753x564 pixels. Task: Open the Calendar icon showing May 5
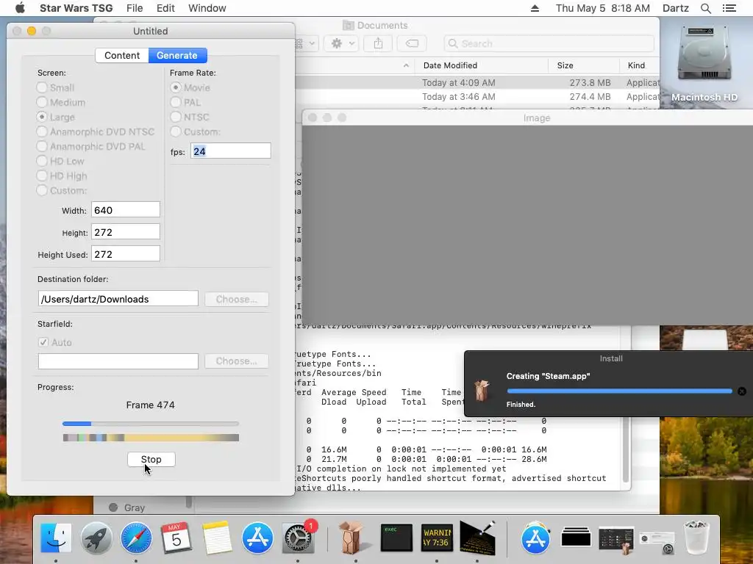pyautogui.click(x=176, y=538)
